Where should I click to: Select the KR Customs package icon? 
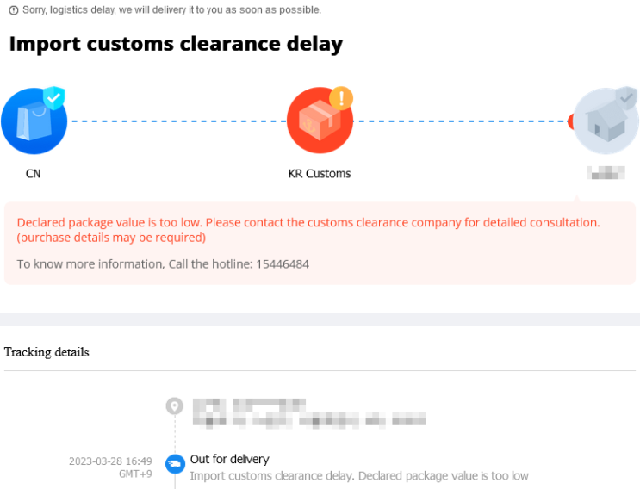tap(317, 123)
